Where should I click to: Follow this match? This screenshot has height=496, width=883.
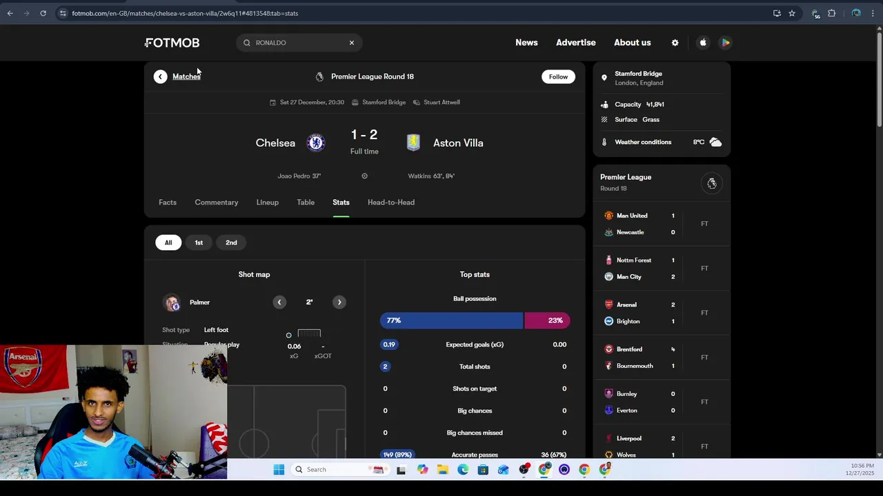click(x=558, y=76)
